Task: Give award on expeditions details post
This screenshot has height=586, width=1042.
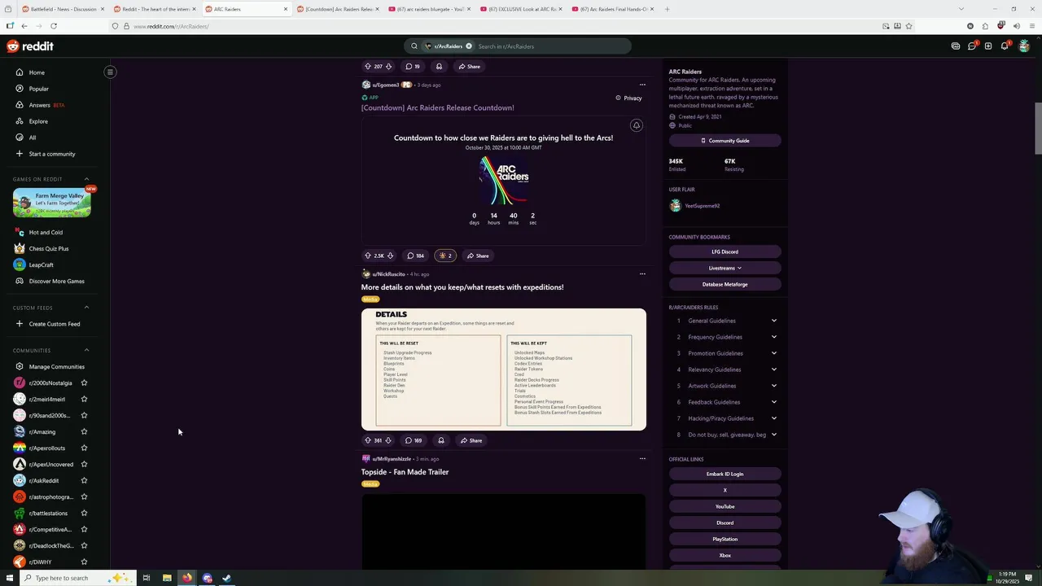Action: 441,440
